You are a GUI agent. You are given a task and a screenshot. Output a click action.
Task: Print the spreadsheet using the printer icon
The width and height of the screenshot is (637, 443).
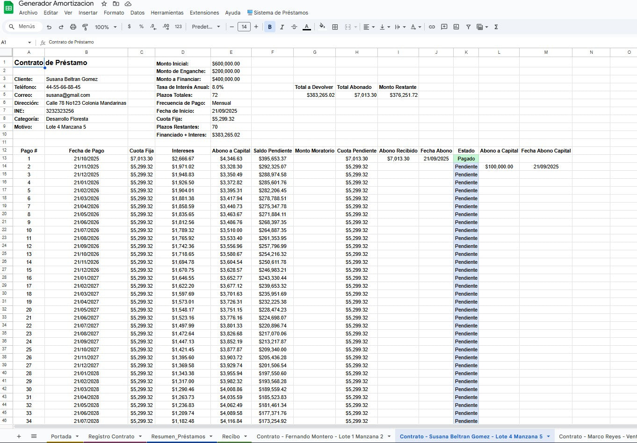73,27
